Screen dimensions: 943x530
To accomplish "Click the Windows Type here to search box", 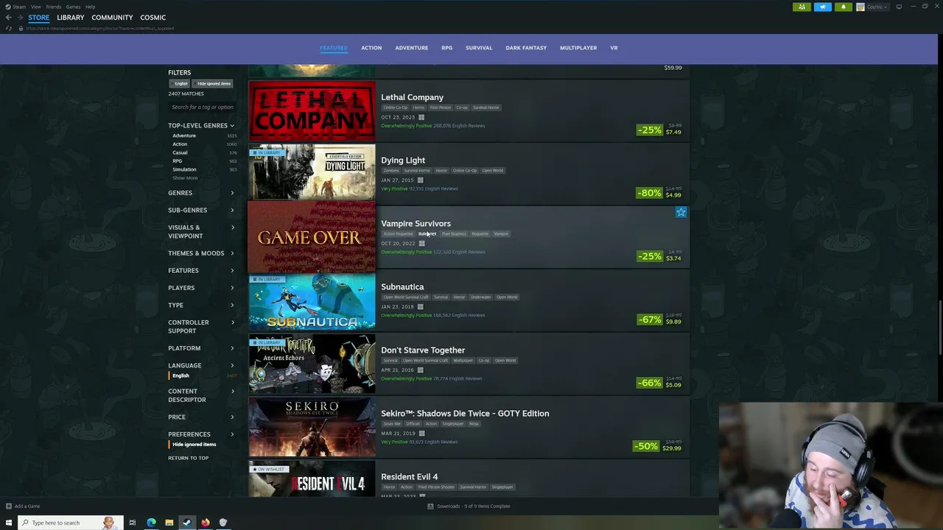I will tap(70, 523).
